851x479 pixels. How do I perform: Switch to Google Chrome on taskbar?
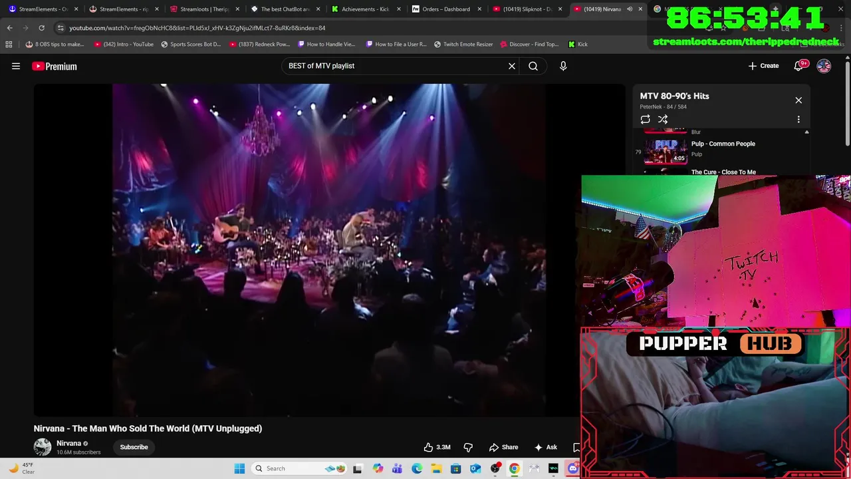tap(514, 468)
